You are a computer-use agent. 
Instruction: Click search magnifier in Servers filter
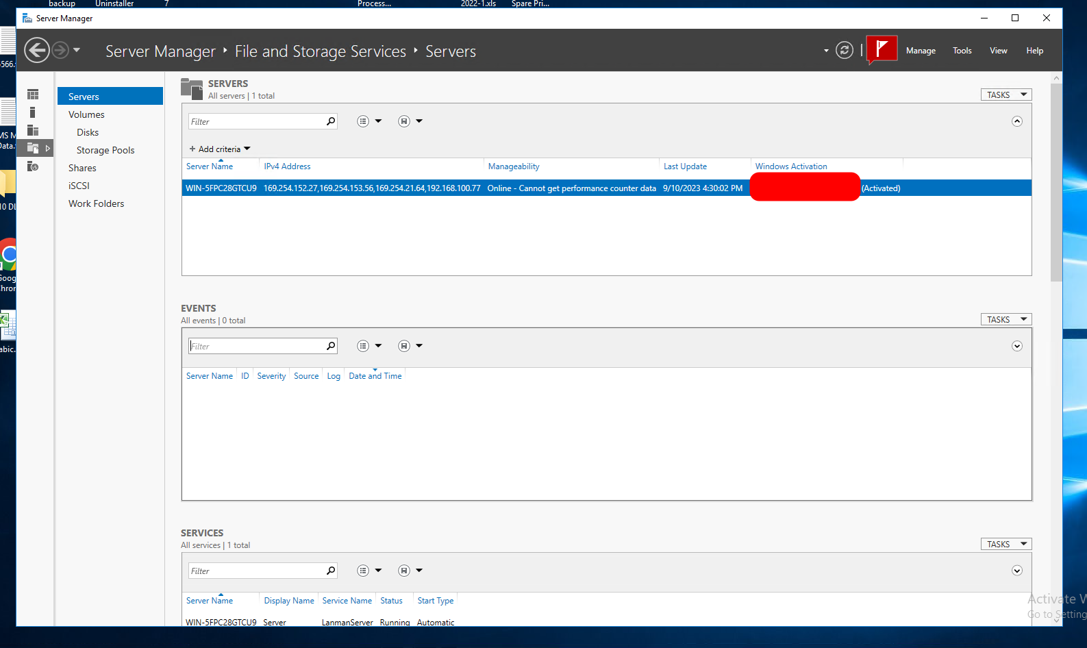point(331,121)
